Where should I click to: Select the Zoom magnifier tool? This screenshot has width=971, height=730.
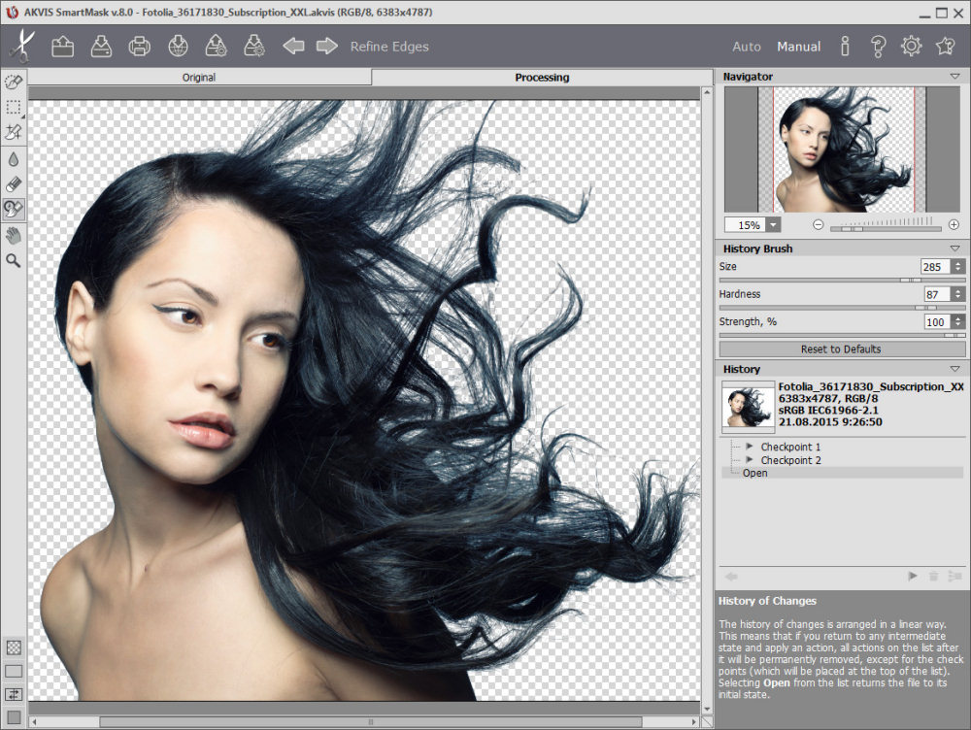(x=14, y=261)
